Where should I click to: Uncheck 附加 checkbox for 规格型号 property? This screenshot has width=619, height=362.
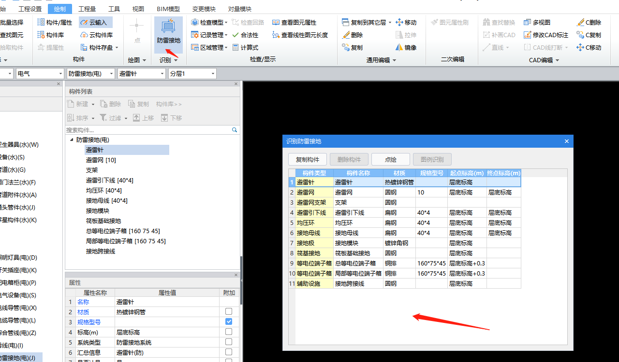point(229,321)
